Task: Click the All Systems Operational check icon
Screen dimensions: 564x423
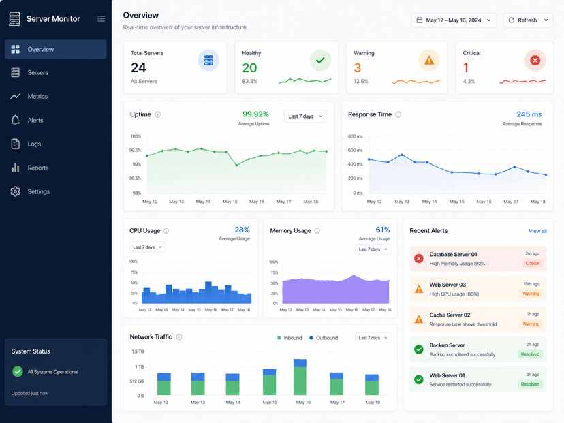Action: 17,371
